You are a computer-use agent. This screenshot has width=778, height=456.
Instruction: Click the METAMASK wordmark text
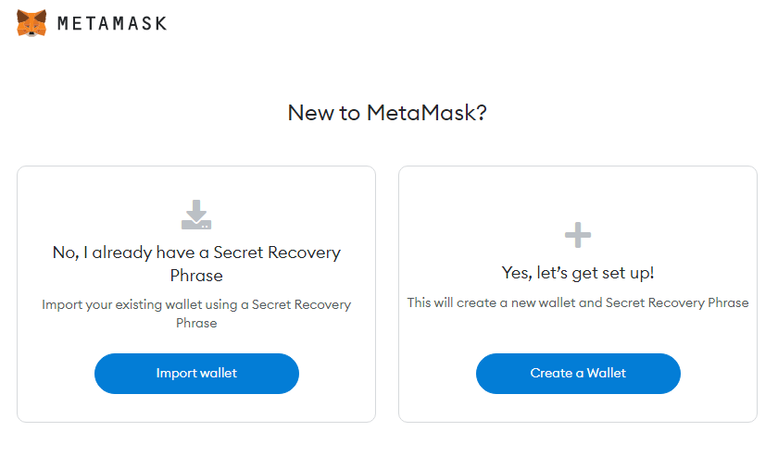point(112,23)
